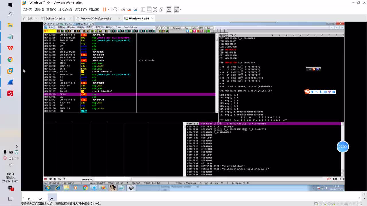The height and width of the screenshot is (206, 367).
Task: Click the blue 00:00 recording timer circle
Action: click(x=342, y=146)
